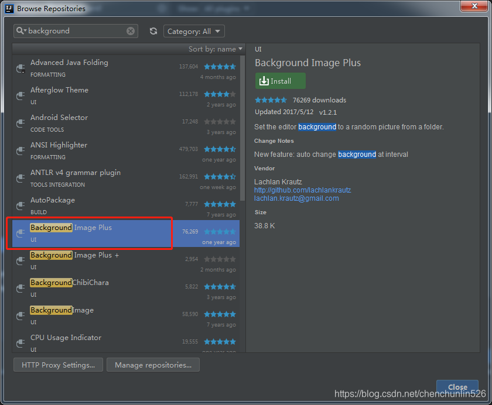Click the vendor name Lachlan Krautz
The height and width of the screenshot is (405, 492).
[x=278, y=182]
